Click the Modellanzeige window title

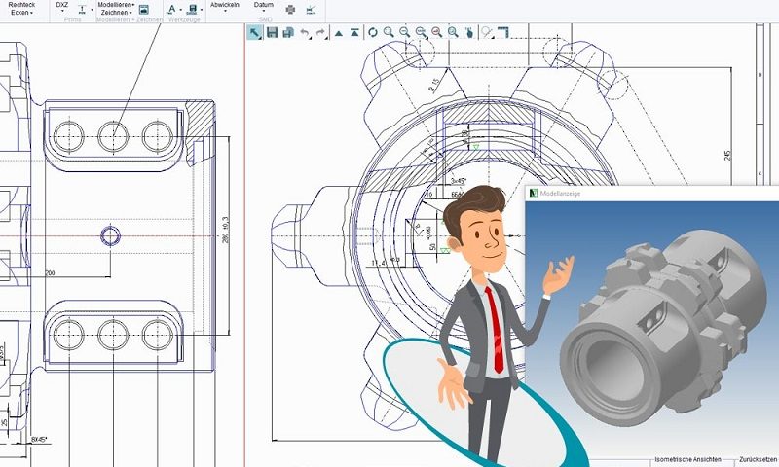click(561, 194)
